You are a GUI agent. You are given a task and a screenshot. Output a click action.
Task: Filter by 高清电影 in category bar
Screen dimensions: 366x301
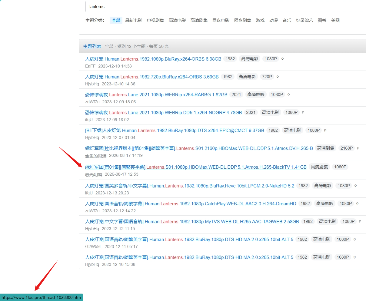(x=177, y=20)
